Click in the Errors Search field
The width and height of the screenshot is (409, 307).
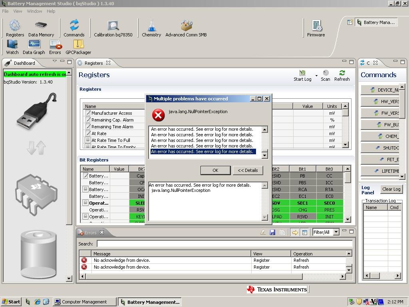coord(224,243)
